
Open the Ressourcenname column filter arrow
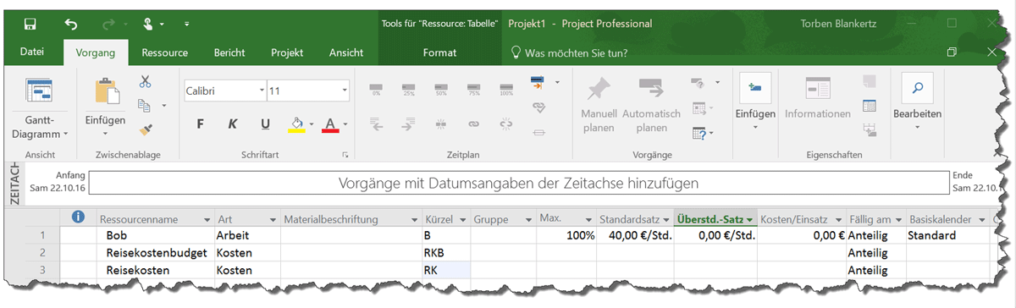coord(207,219)
